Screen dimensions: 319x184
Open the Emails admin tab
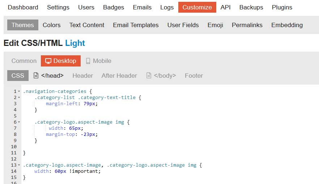pyautogui.click(x=142, y=7)
